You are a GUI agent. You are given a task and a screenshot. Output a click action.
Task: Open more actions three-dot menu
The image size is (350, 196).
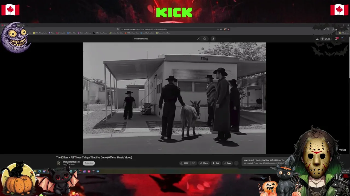coord(236,163)
